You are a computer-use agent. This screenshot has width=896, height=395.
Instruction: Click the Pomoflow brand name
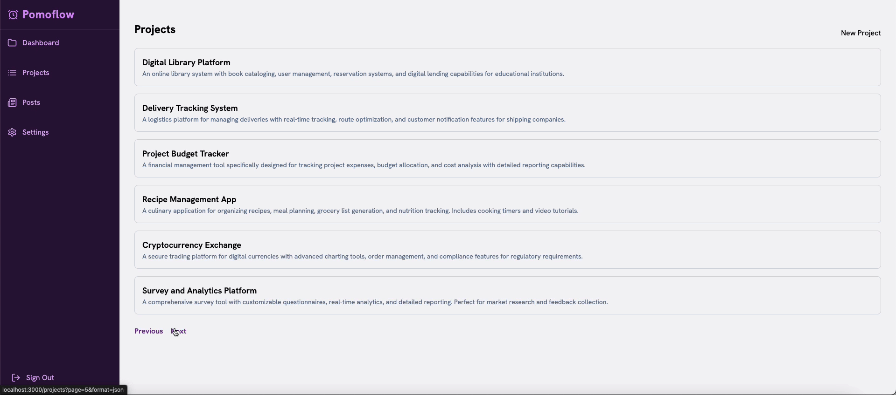click(48, 15)
